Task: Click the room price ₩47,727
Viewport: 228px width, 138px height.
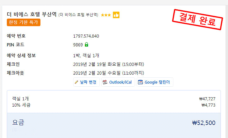Action: click(x=207, y=99)
